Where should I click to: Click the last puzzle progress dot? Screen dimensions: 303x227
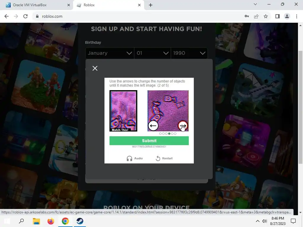coord(175,134)
